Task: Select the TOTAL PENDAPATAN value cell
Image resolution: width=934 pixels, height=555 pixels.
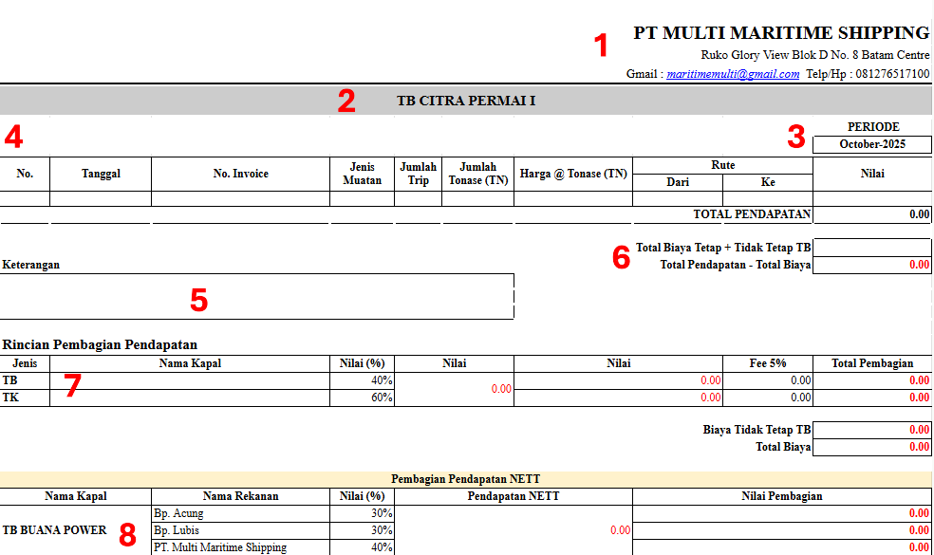Action: [871, 214]
